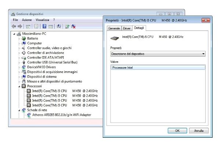The height and width of the screenshot is (148, 224).
Task: Click the Dispositivi di acquisizione immagini icon
Action: [24, 72]
